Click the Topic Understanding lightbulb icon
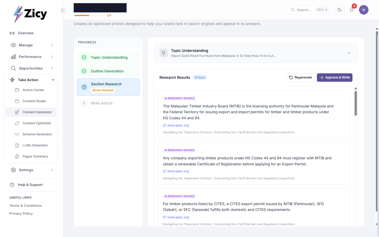The height and width of the screenshot is (237, 379). (164, 53)
